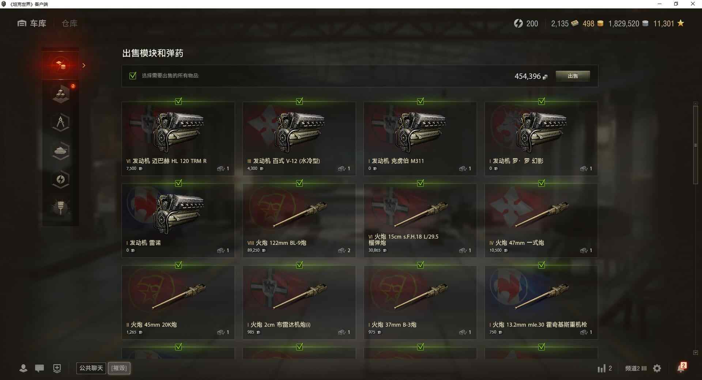Open the 公共聊天 chat button
The image size is (702, 380).
pos(91,368)
